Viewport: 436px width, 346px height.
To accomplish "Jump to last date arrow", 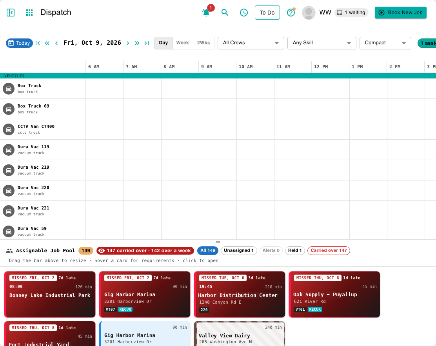I will 147,43.
